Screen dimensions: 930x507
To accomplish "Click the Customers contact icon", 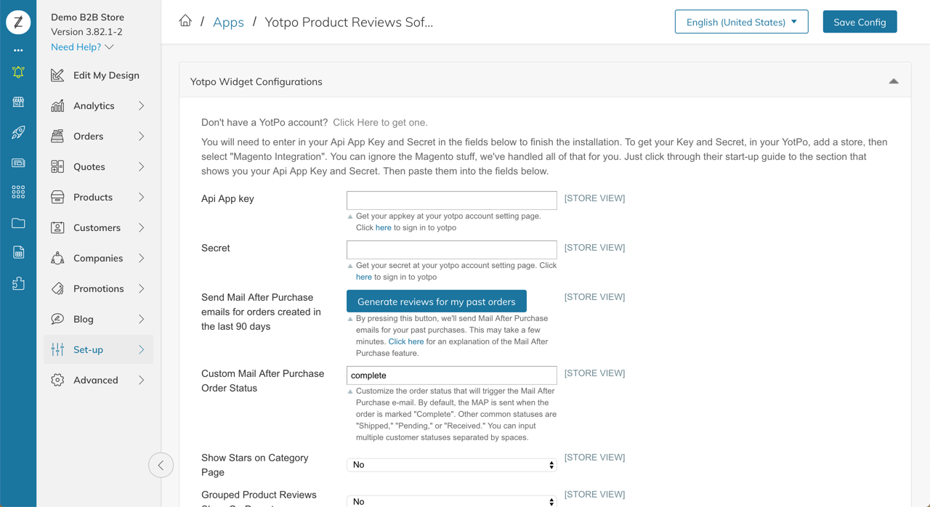I will [x=57, y=227].
